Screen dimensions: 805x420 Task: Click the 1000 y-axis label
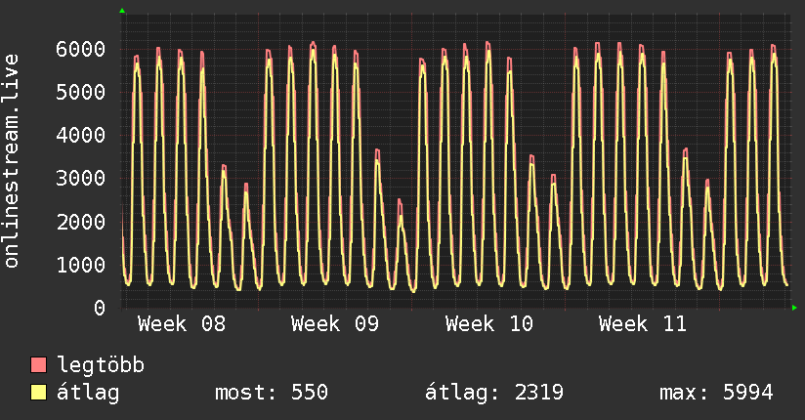tap(81, 265)
